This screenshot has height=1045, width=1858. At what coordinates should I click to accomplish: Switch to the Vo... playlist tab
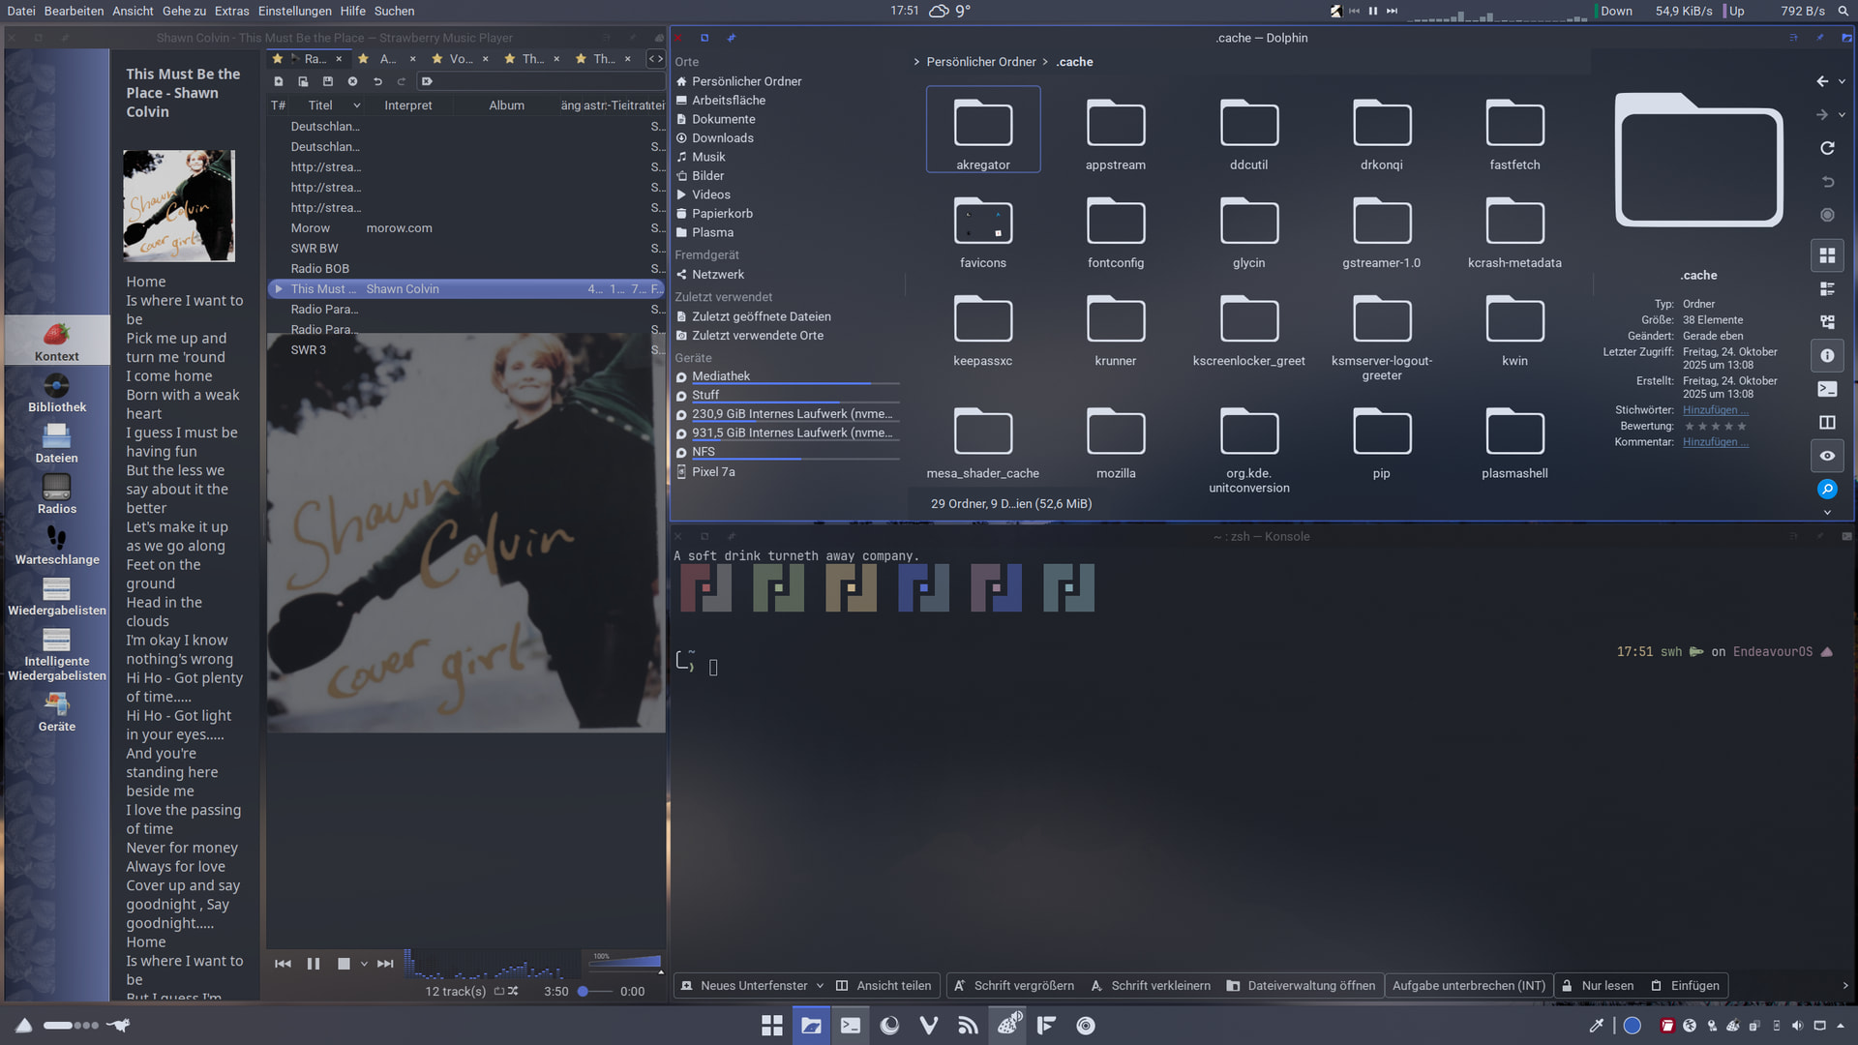pyautogui.click(x=461, y=59)
